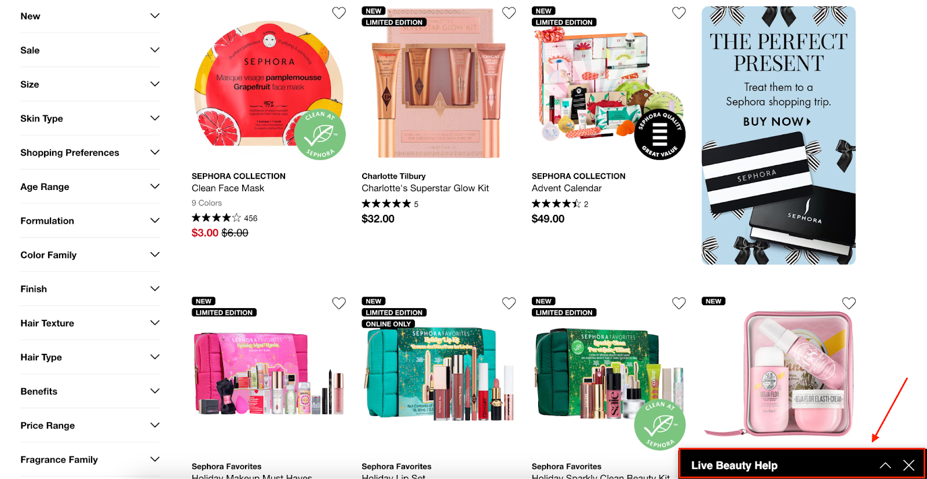The image size is (927, 479).
Task: Open the Clean Face Mask 456 star ratings
Action: [x=224, y=218]
